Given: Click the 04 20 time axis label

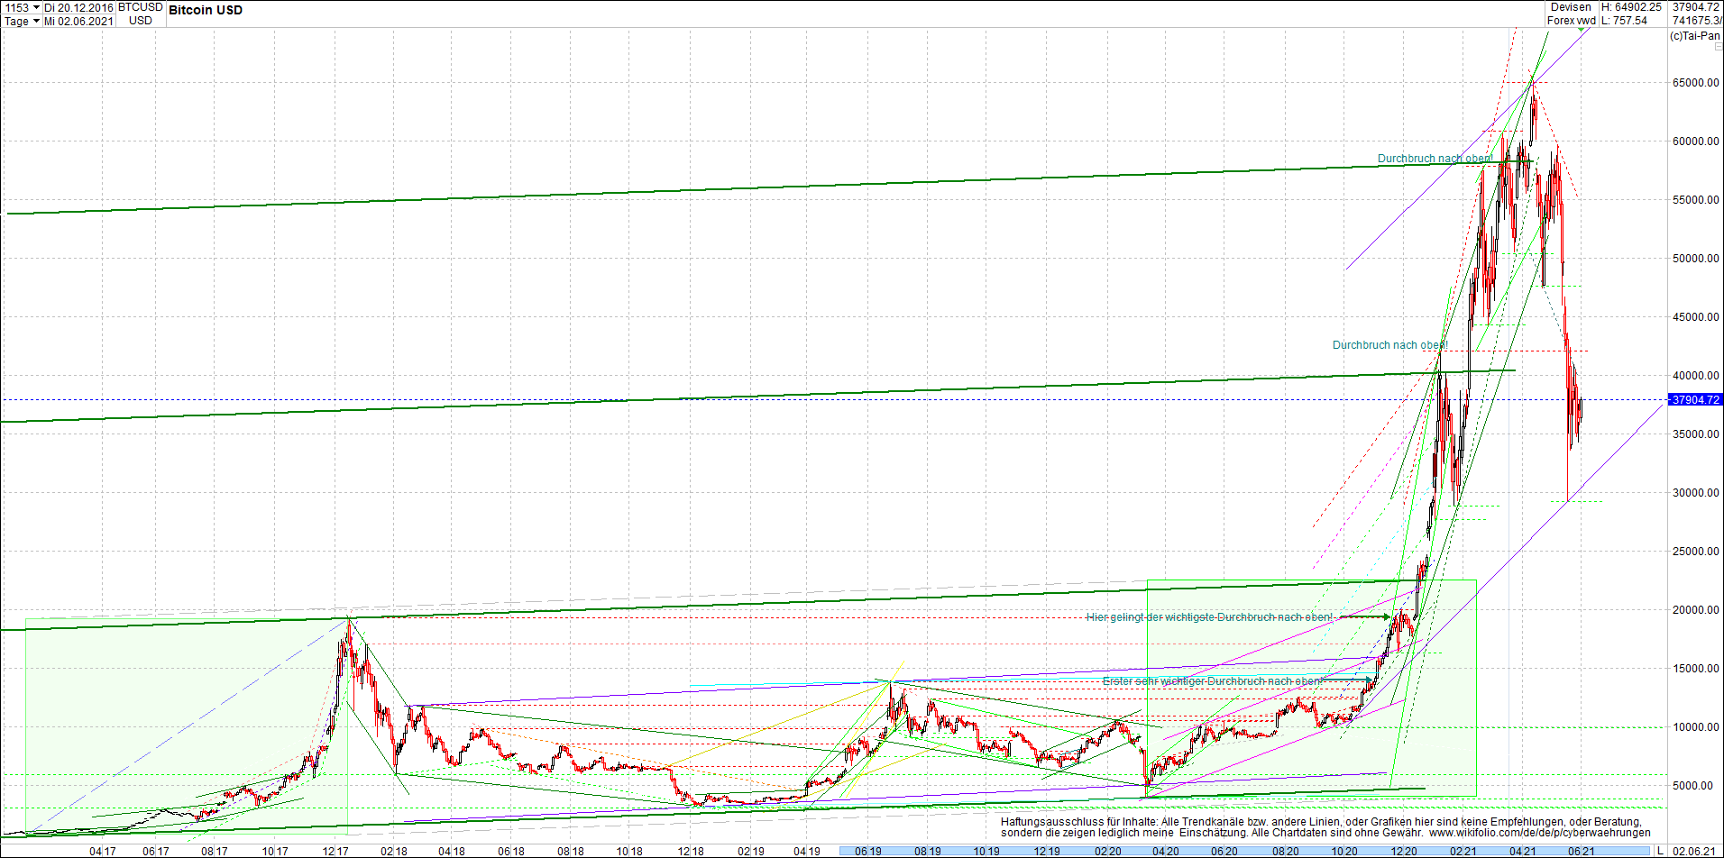Looking at the screenshot, I should point(1165,851).
